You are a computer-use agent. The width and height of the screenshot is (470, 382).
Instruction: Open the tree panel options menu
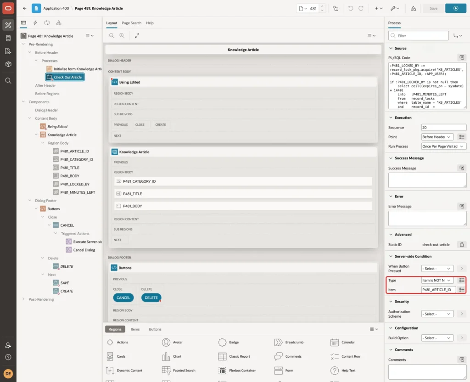pos(90,36)
